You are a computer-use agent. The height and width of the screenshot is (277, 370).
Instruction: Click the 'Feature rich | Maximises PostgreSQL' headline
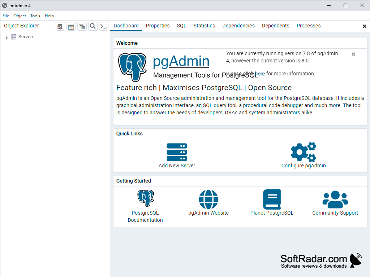pyautogui.click(x=204, y=88)
